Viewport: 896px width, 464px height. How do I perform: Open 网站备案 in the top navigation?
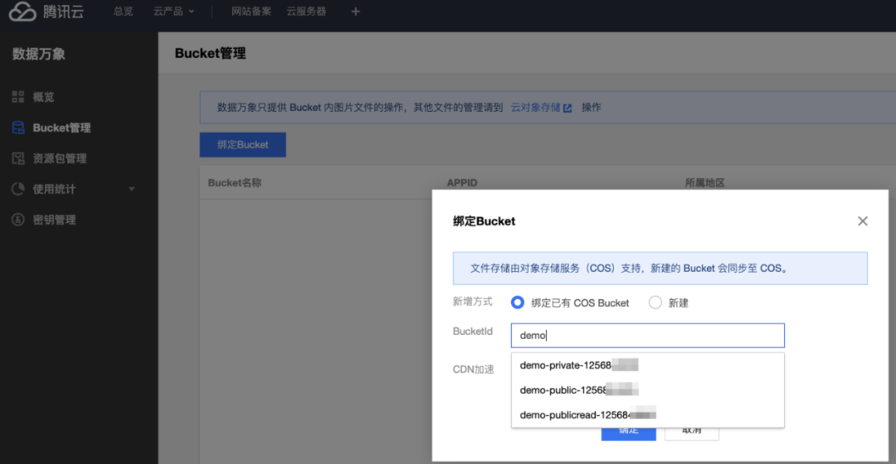point(251,12)
